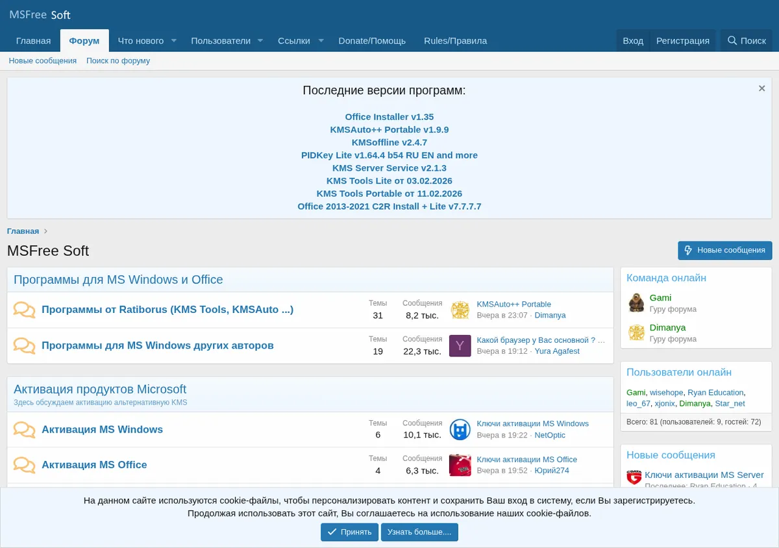Viewport: 779px width, 548px height.
Task: Click chat icon beside Активация MS Office
Action: pos(25,465)
